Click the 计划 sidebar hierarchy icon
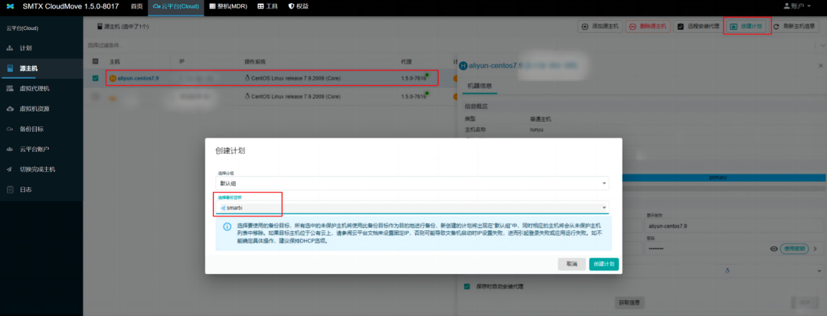This screenshot has height=316, width=827. 9,48
